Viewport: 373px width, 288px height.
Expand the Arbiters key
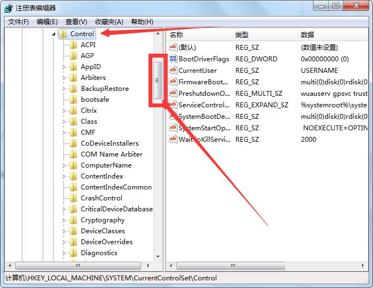pos(64,78)
